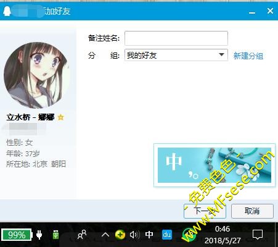
Task: Click the power plug icon in taskbar
Action: (39, 235)
